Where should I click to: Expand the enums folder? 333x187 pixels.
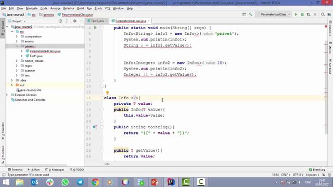tap(17, 42)
